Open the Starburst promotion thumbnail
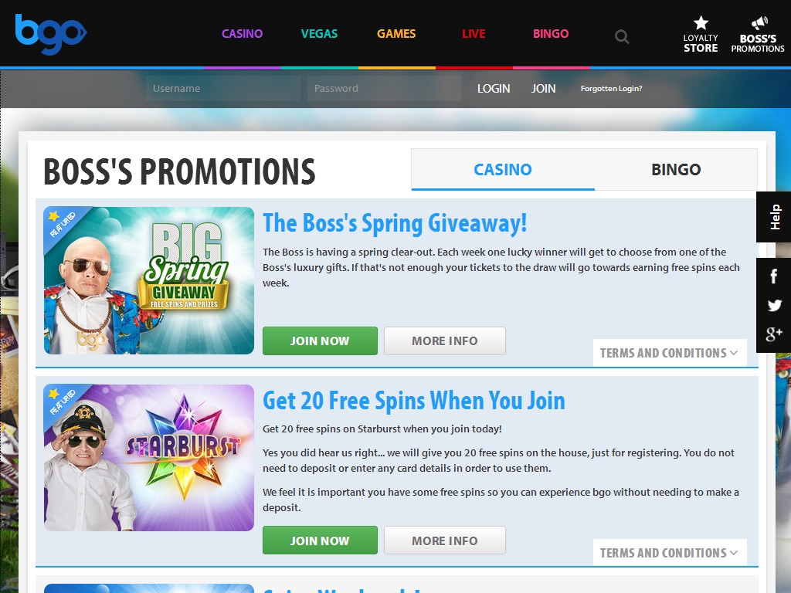791x593 pixels. [149, 458]
